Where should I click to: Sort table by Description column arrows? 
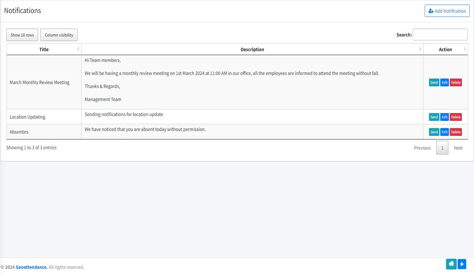[x=420, y=49]
